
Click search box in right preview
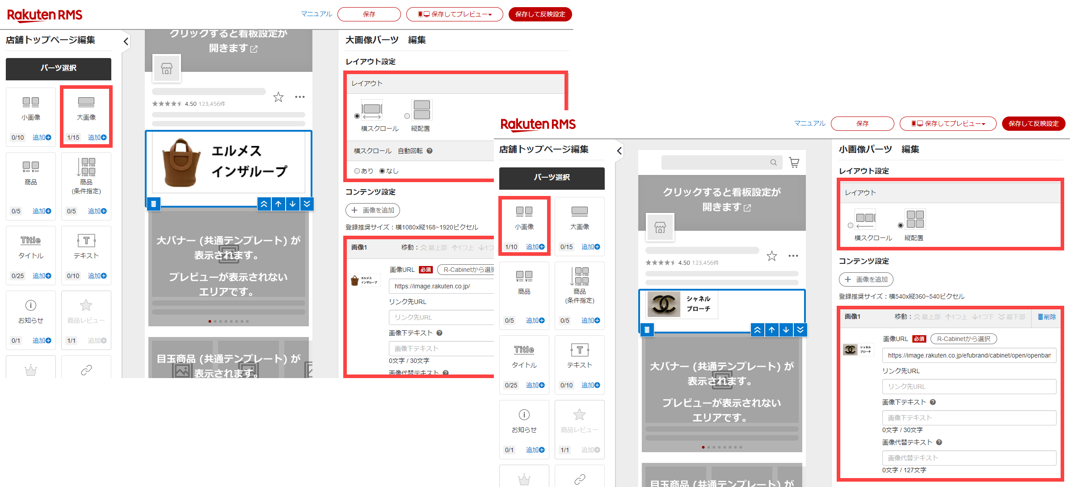721,162
